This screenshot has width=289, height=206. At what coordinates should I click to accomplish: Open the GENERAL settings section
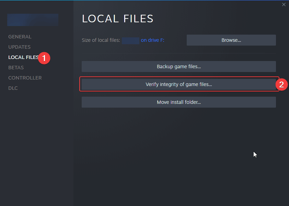point(20,37)
